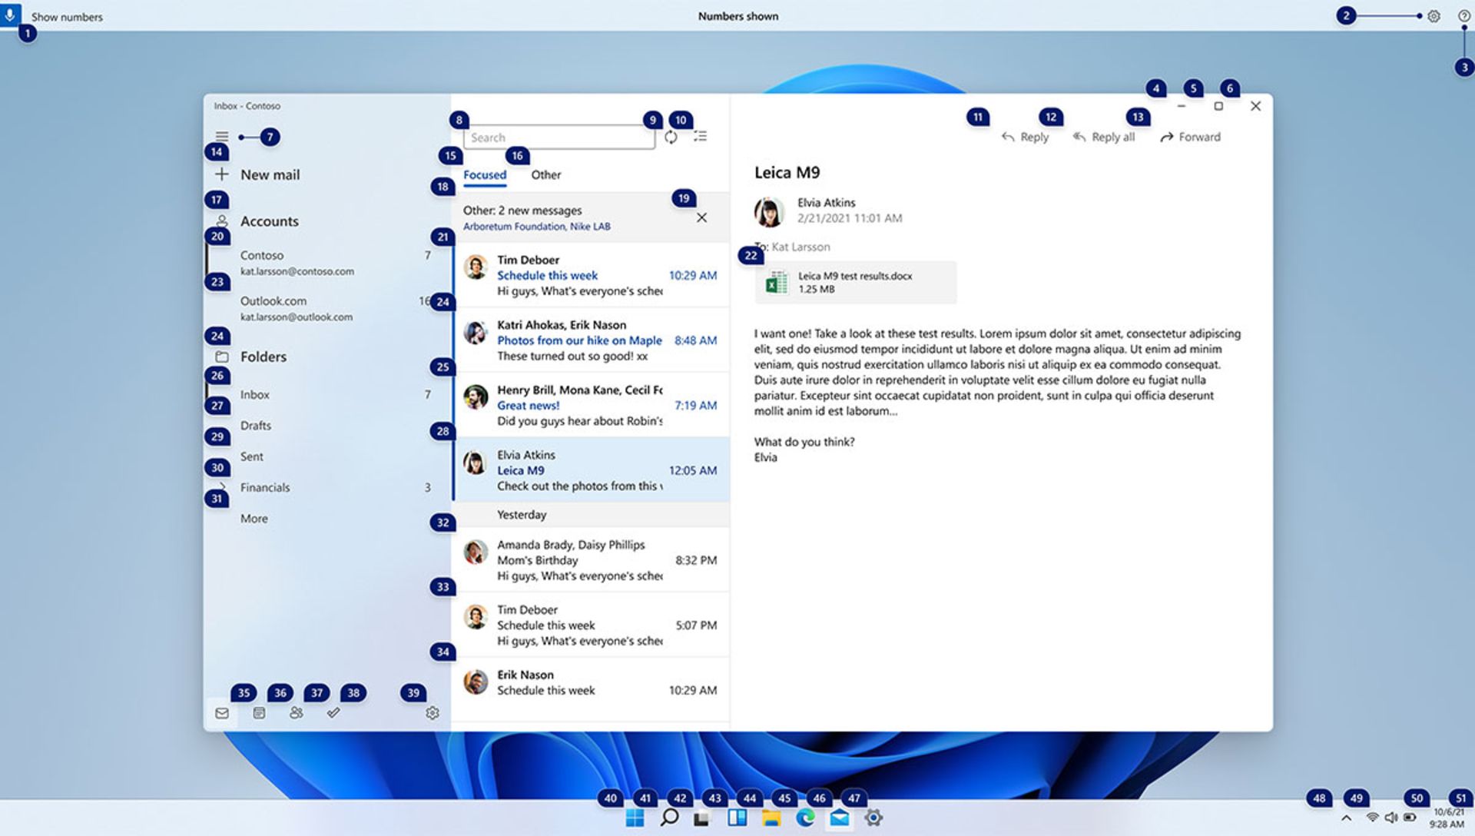Expand the Folders section in sidebar
The height and width of the screenshot is (836, 1475).
(x=261, y=356)
